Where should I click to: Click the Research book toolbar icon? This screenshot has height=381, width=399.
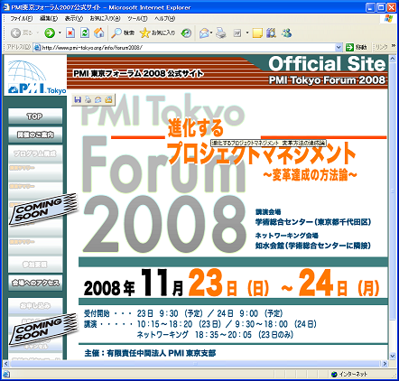(x=271, y=33)
